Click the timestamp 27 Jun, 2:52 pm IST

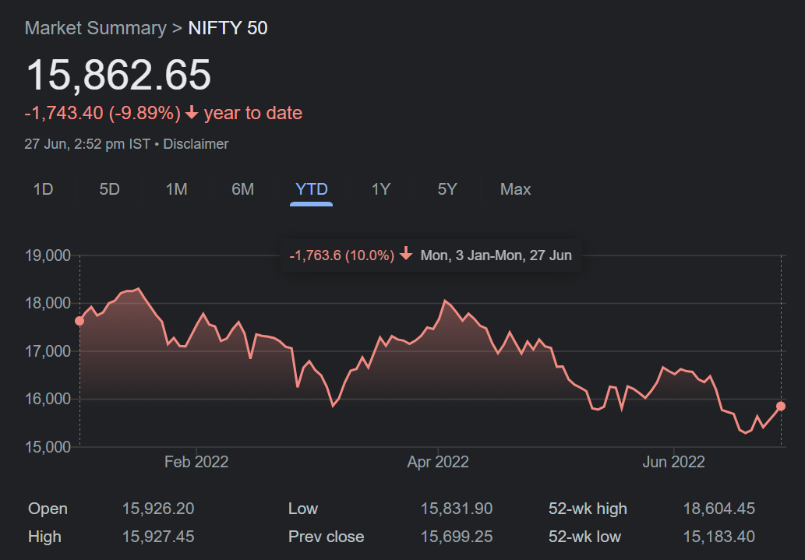click(87, 144)
